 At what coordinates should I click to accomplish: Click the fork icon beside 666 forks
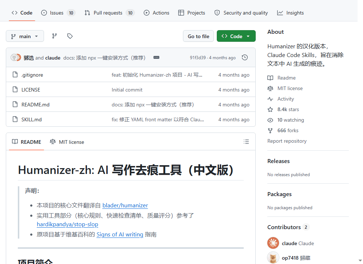270,131
